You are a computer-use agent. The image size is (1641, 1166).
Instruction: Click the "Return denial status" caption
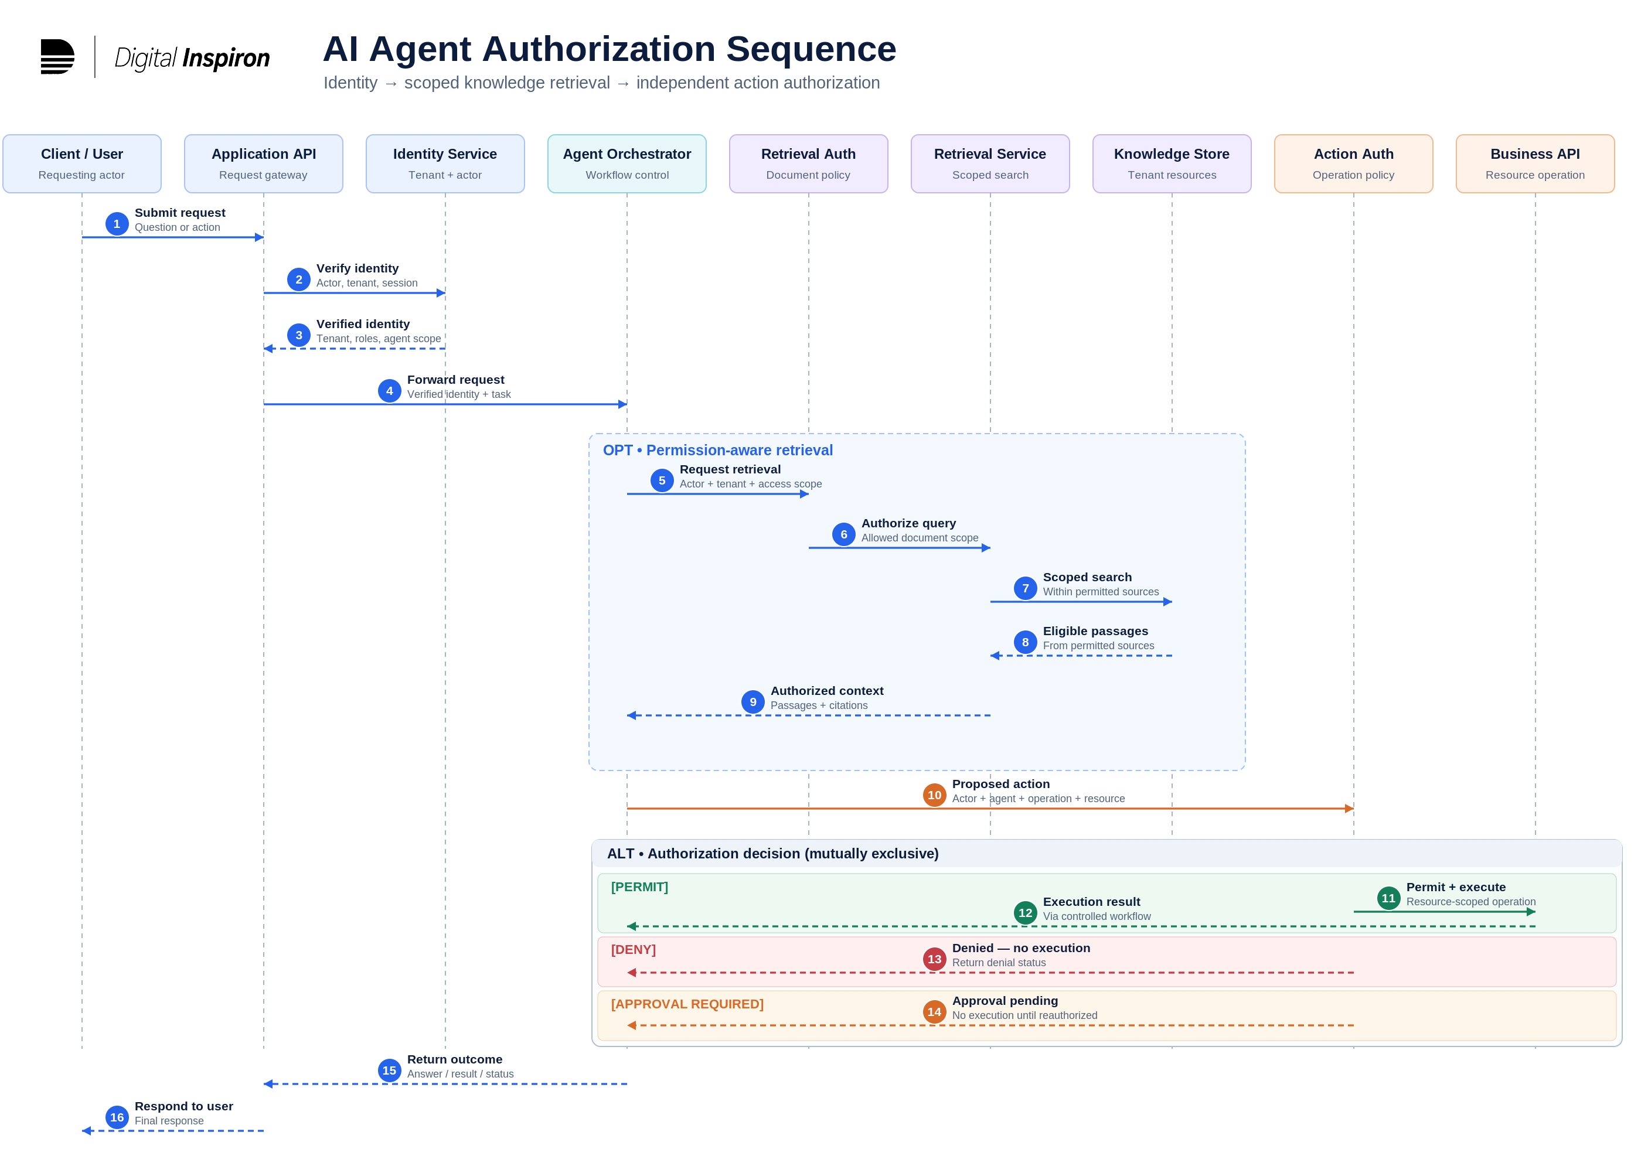999,963
